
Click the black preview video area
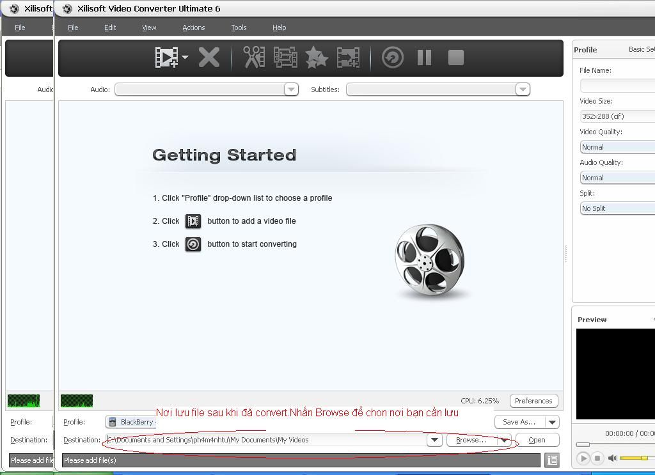coord(615,373)
